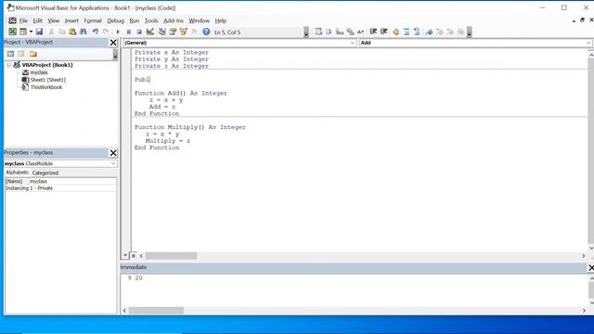Outdent the selected code
The width and height of the screenshot is (594, 334).
tap(383, 32)
